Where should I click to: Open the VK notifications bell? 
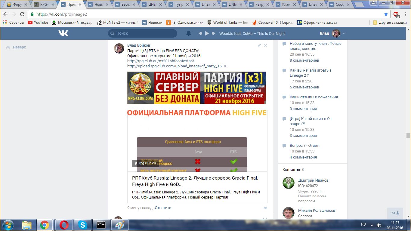(189, 33)
